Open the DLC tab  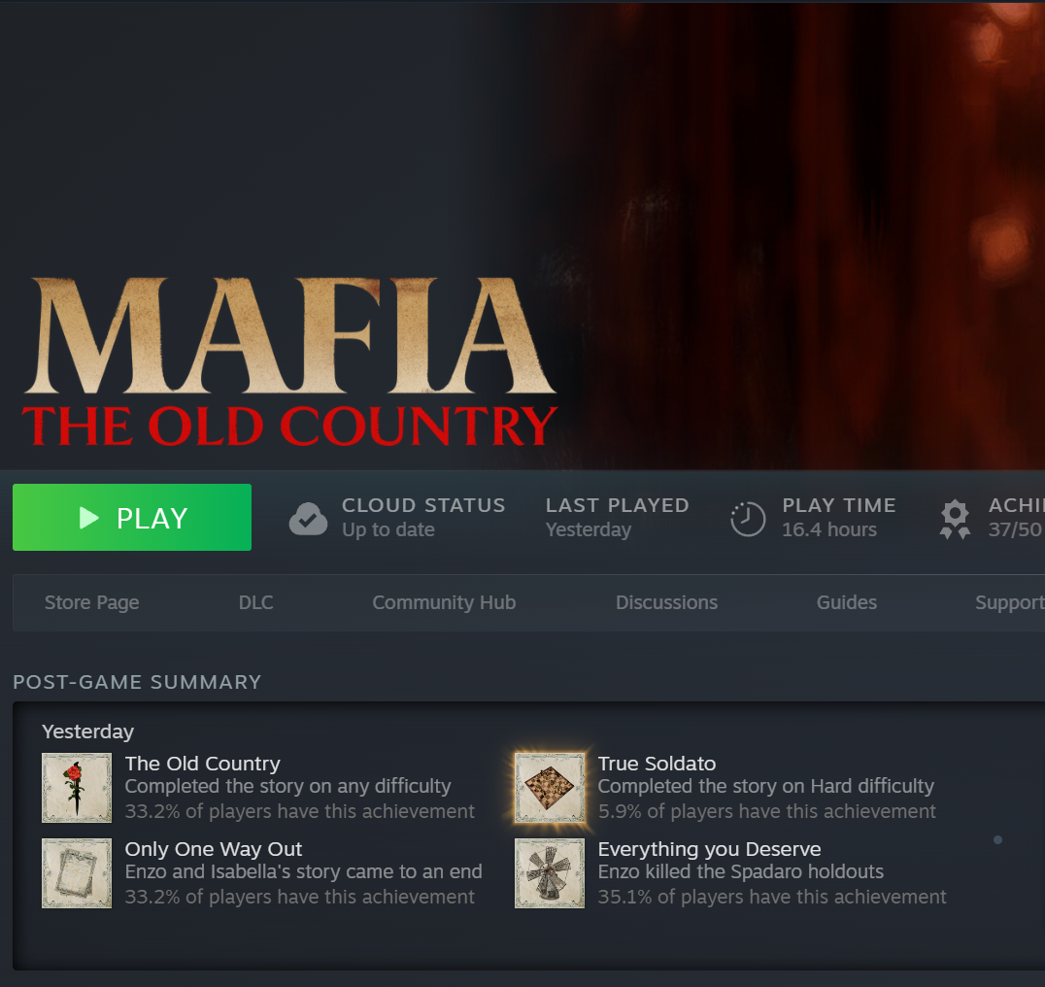(x=256, y=602)
